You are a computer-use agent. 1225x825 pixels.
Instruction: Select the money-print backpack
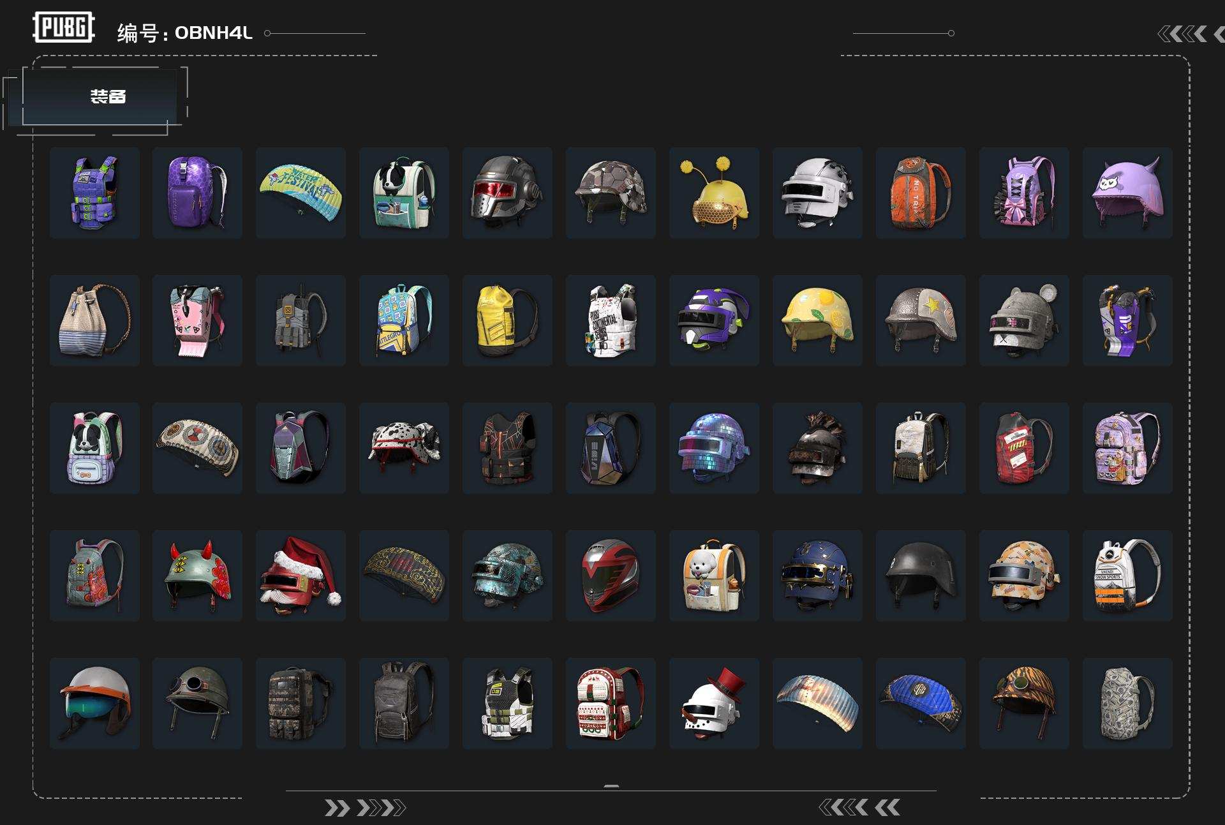click(x=1127, y=703)
